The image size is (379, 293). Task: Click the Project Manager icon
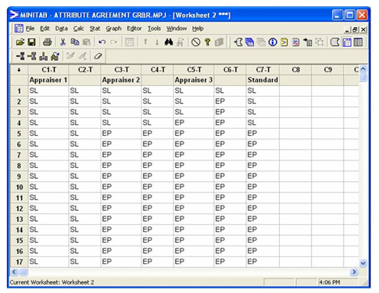[358, 42]
